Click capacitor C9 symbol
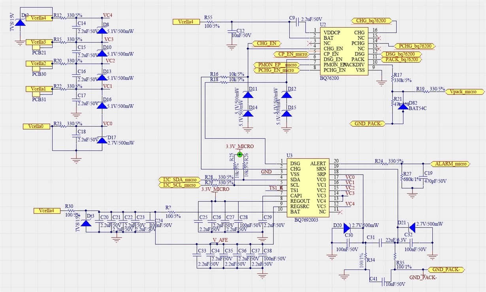The height and width of the screenshot is (292, 486). 298,22
